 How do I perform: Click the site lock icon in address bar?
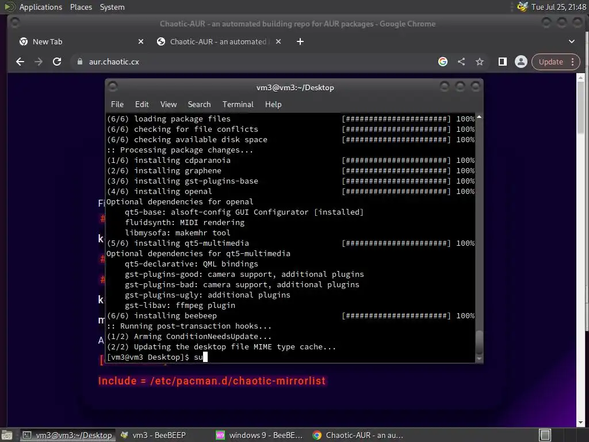[x=79, y=62]
